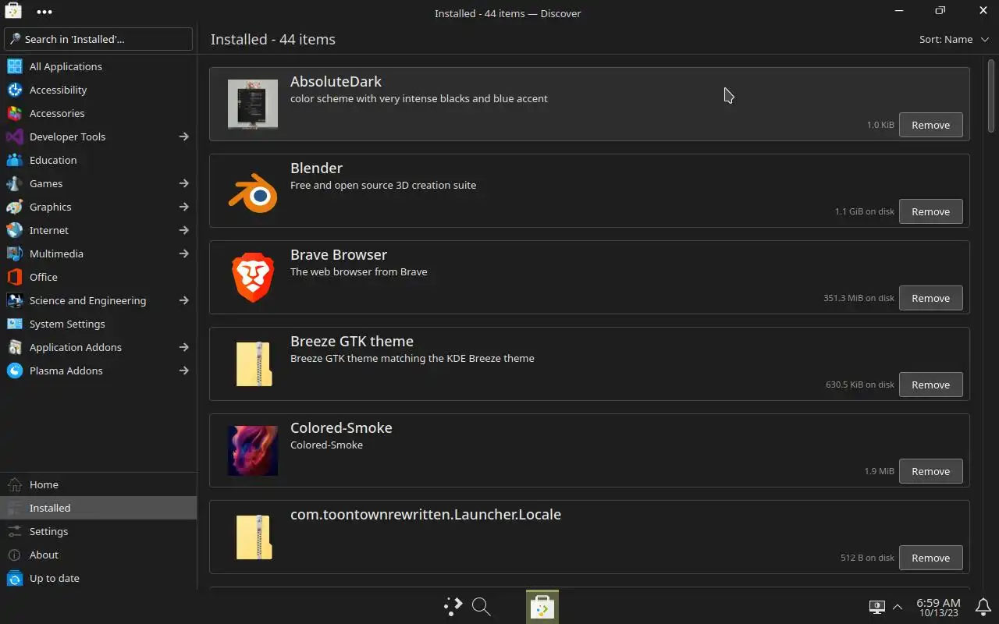Click the Education category icon

tap(15, 160)
